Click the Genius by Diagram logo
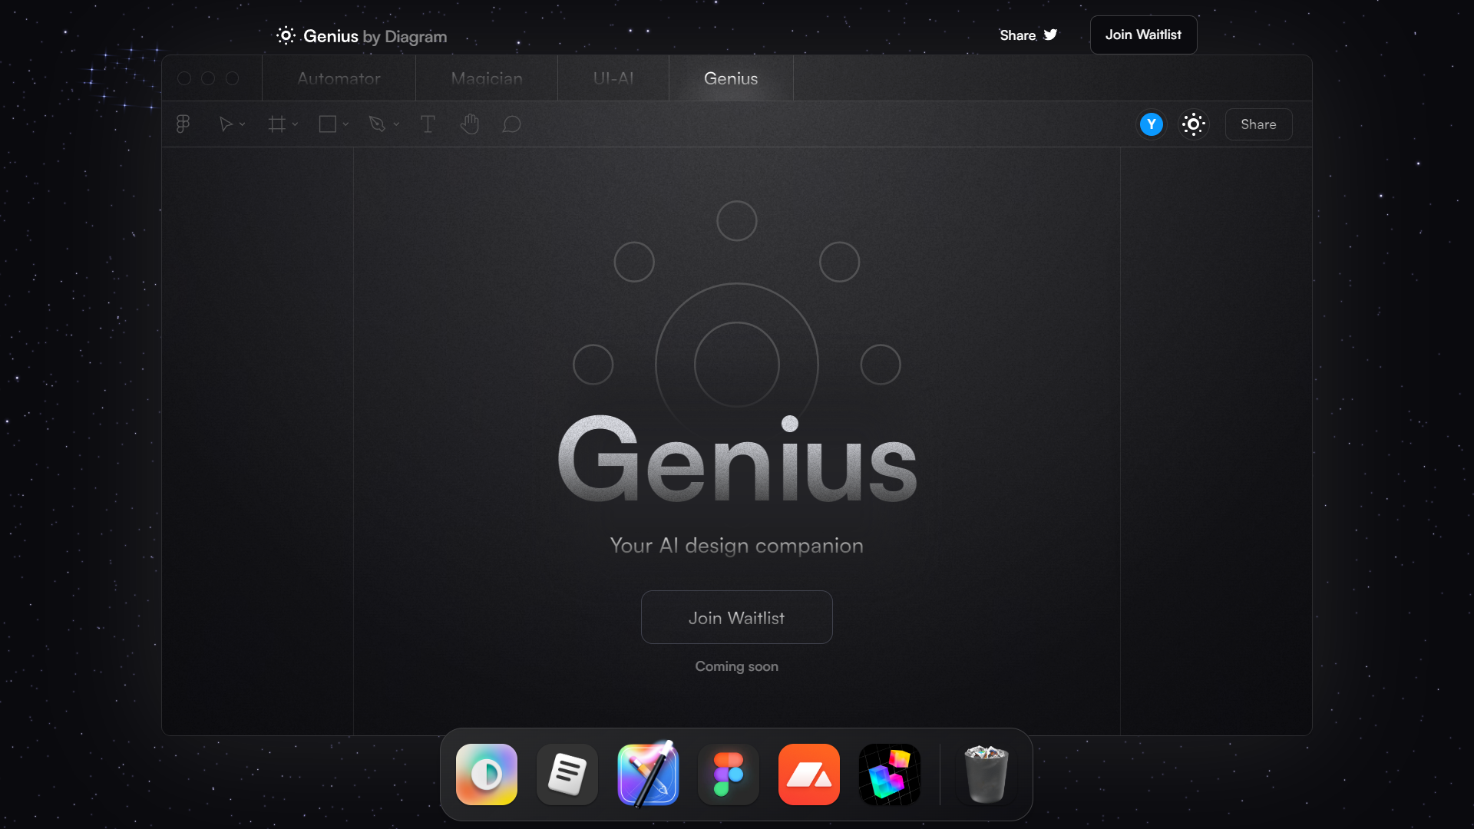The image size is (1474, 829). 362,36
